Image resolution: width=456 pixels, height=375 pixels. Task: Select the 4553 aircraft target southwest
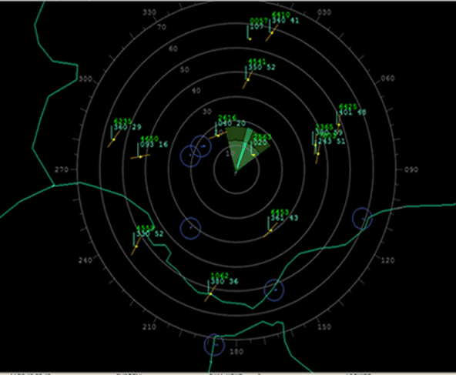tap(136, 246)
